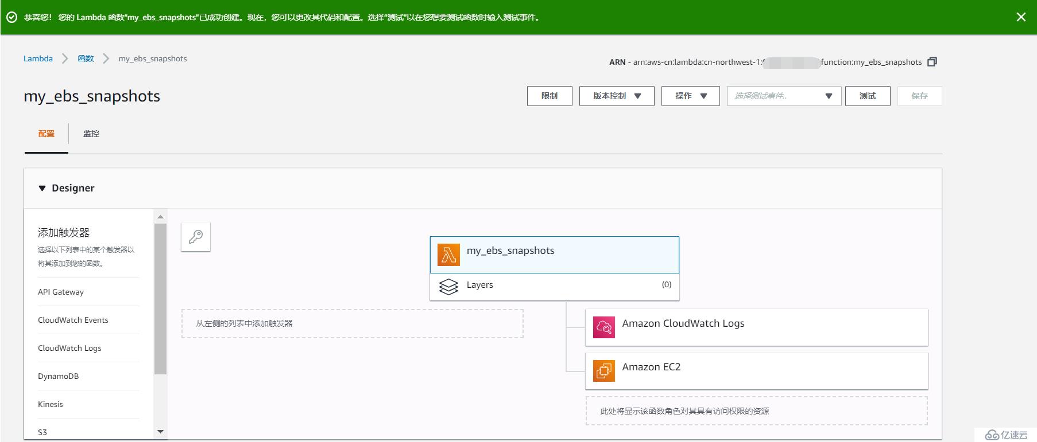Open the key permissions icon in Designer
The width and height of the screenshot is (1037, 442).
(x=196, y=237)
